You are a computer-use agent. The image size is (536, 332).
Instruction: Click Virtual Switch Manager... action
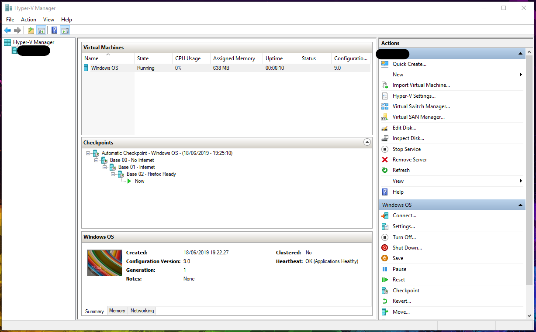pyautogui.click(x=421, y=106)
